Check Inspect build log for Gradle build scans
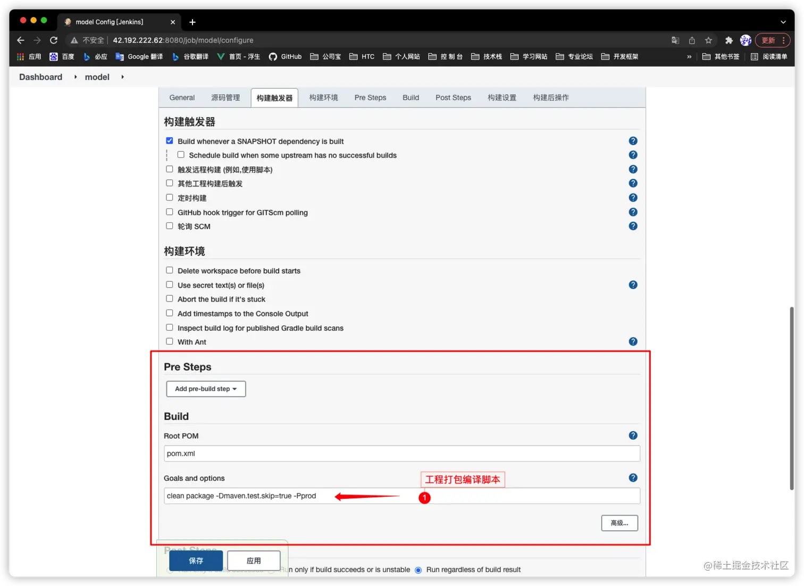 [170, 327]
